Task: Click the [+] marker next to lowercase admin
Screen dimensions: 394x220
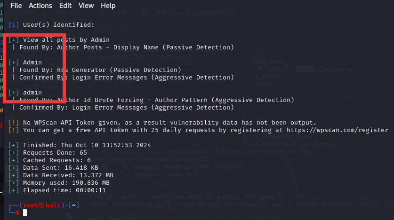Action: pos(14,93)
